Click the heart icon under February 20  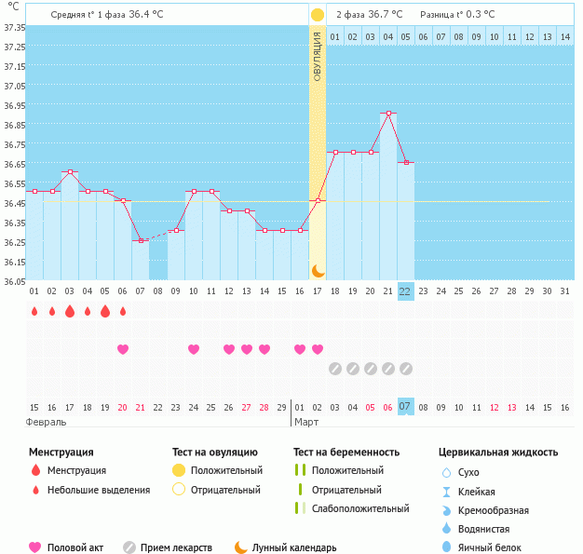click(x=123, y=349)
